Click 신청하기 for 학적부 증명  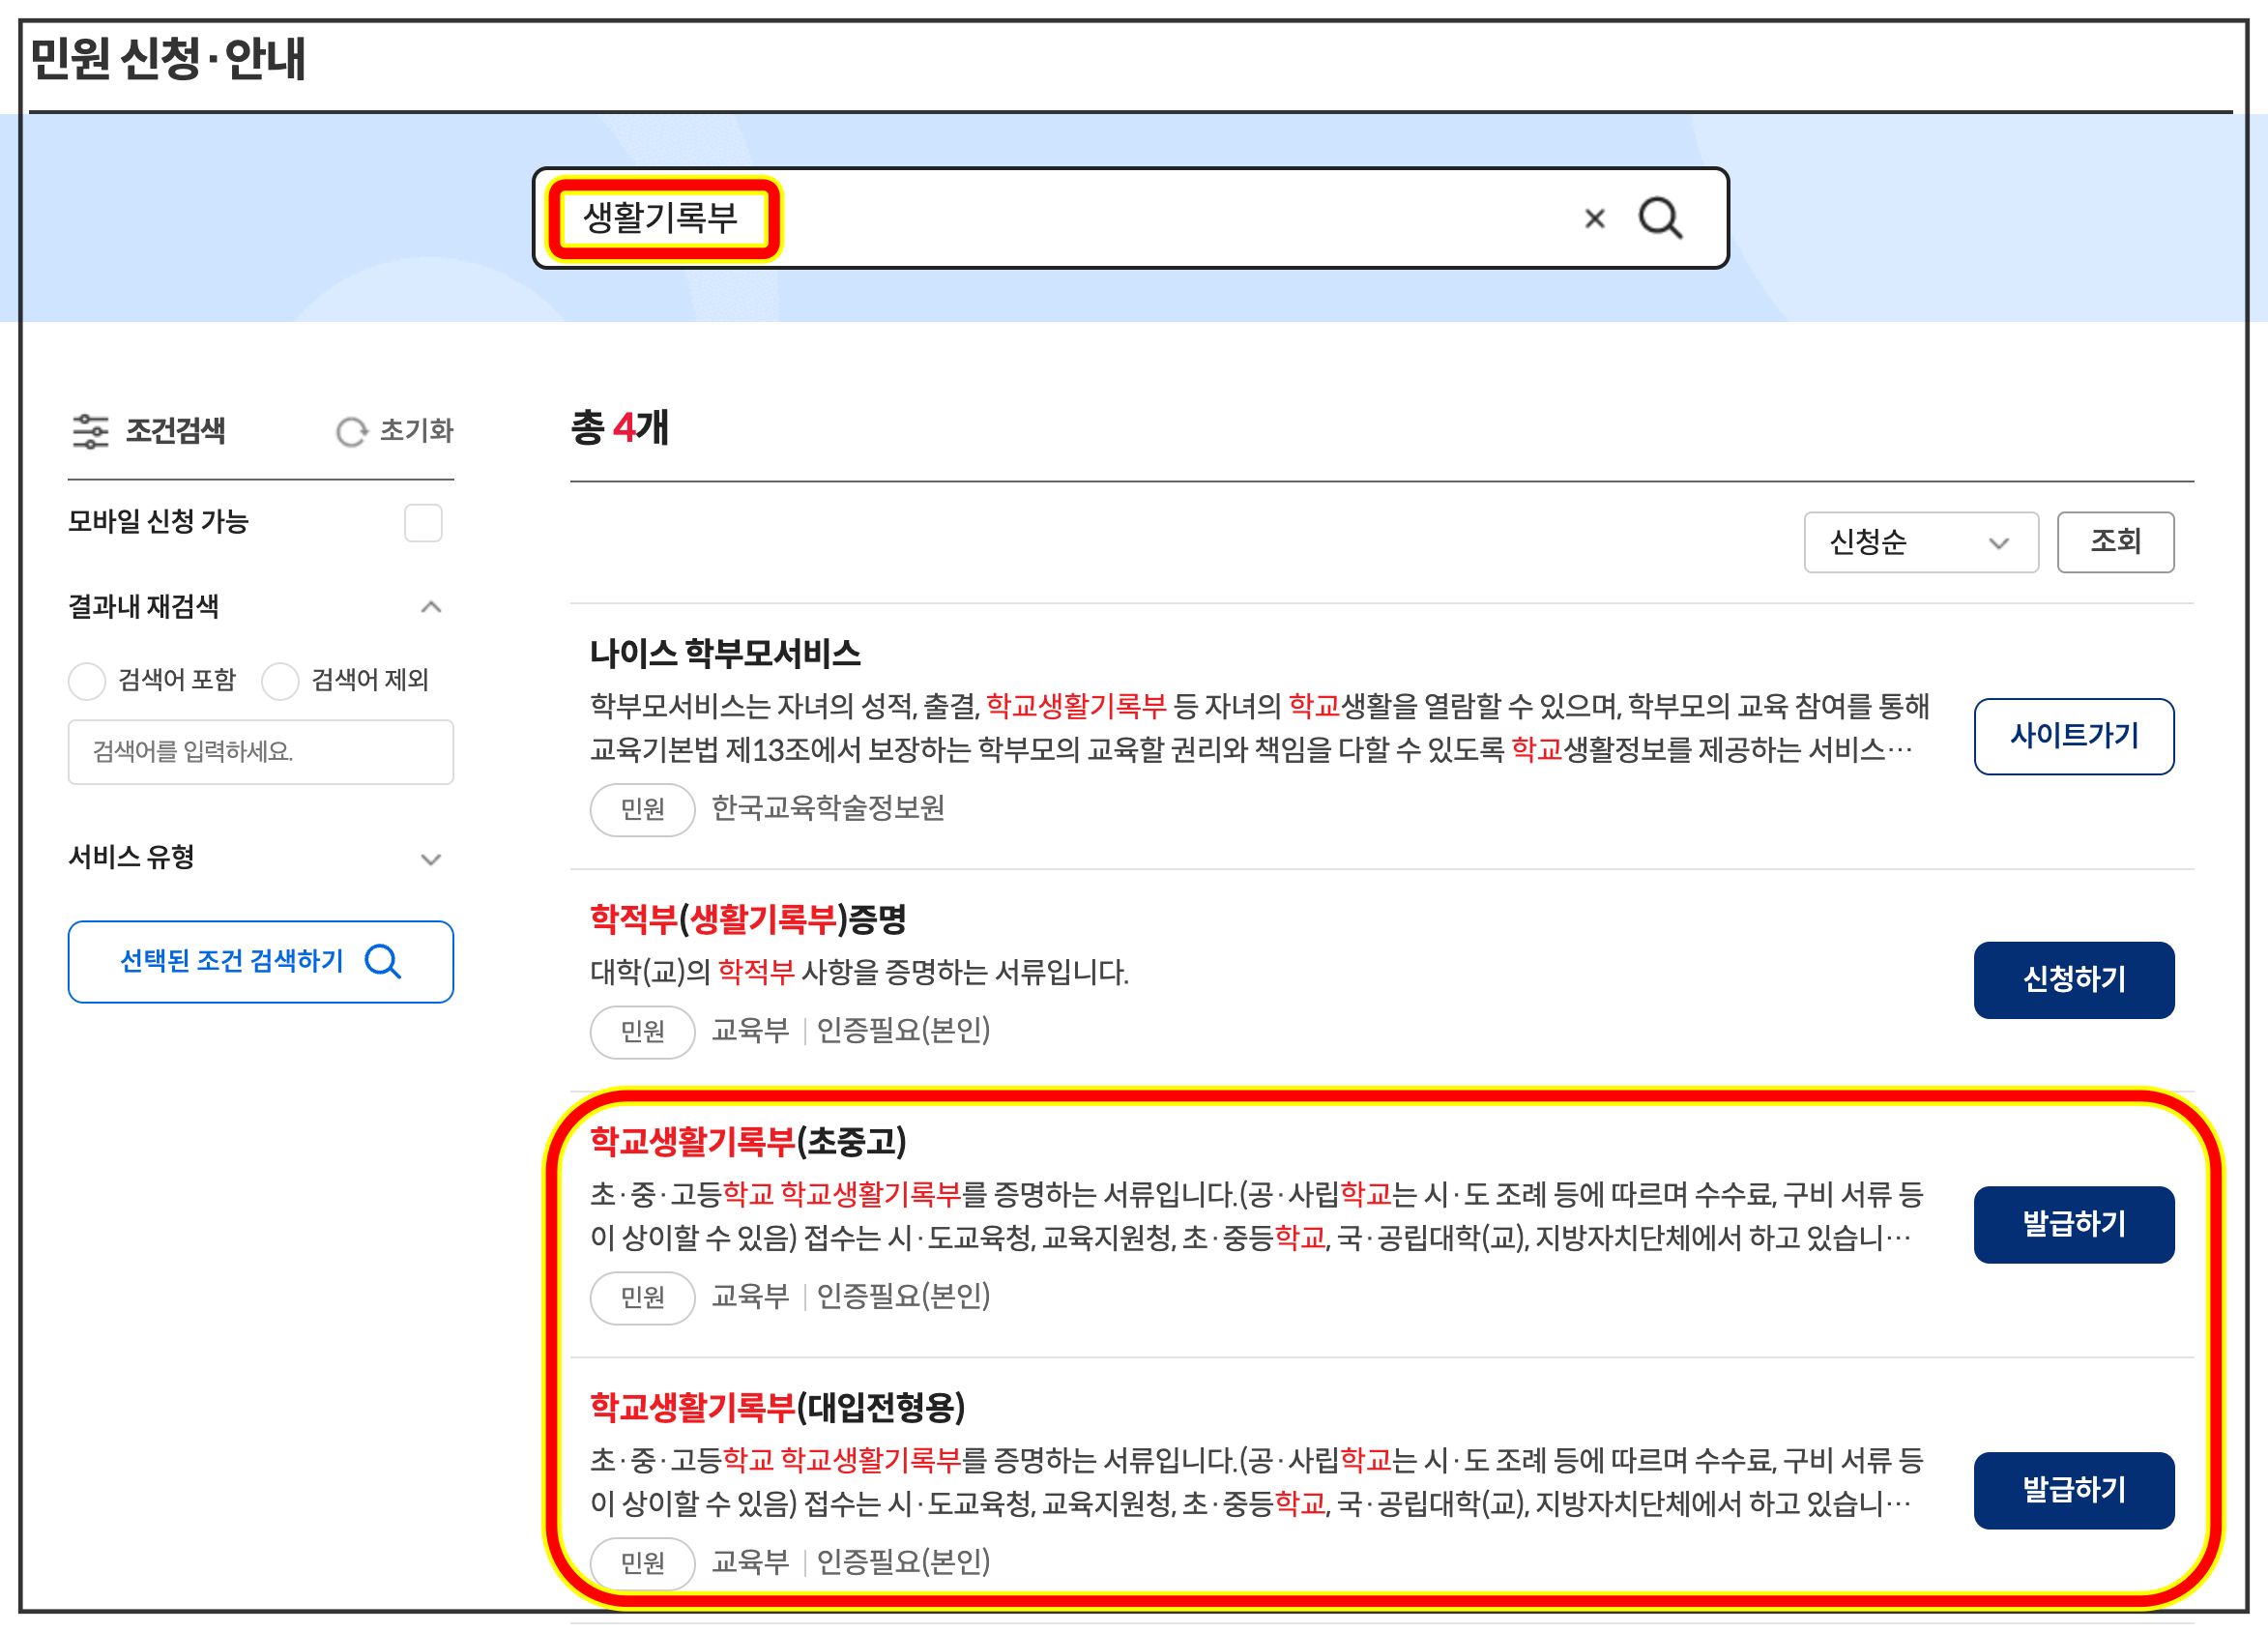[2073, 979]
